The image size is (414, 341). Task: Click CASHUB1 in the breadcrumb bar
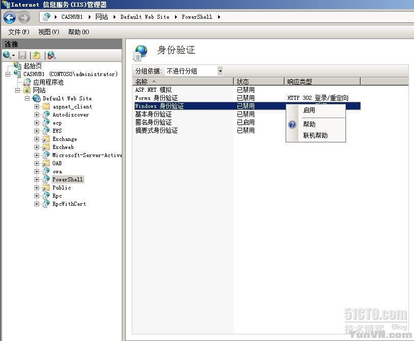[72, 17]
